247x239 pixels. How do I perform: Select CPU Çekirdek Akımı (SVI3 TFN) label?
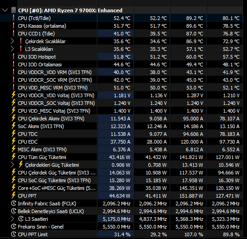(x=51, y=119)
